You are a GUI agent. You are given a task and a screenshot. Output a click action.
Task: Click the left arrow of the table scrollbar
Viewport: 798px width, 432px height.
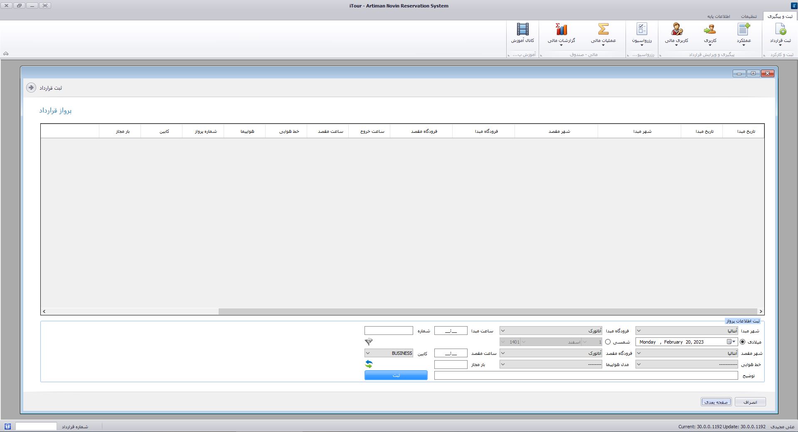tap(44, 311)
